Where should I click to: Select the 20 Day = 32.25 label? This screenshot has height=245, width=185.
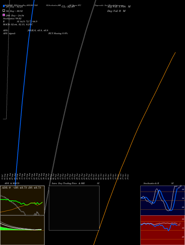coord(14,7)
